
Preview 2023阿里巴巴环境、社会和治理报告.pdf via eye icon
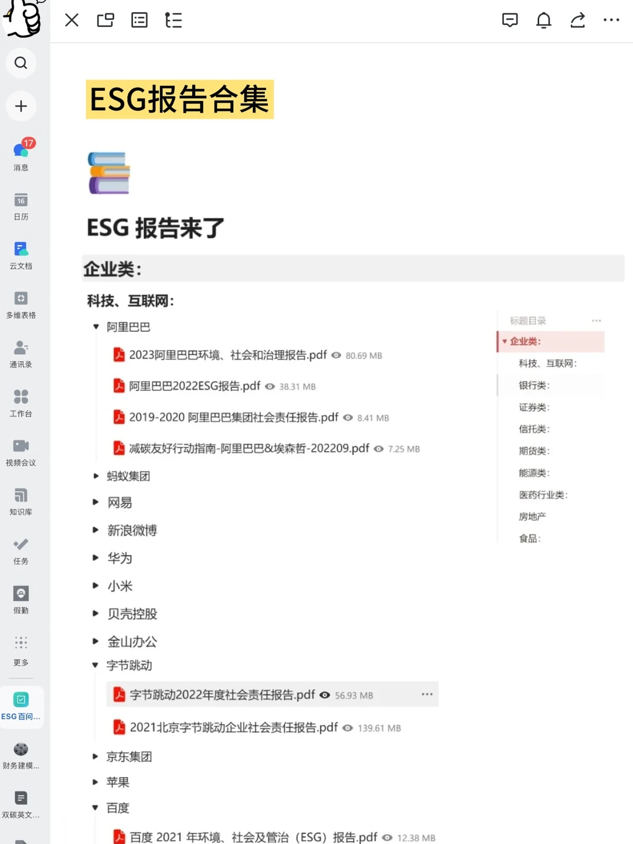pyautogui.click(x=336, y=355)
